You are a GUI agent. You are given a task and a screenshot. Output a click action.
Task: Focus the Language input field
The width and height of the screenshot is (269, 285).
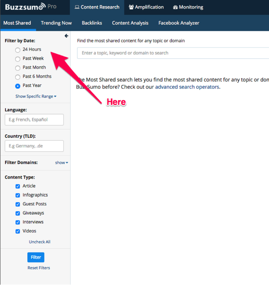34,119
